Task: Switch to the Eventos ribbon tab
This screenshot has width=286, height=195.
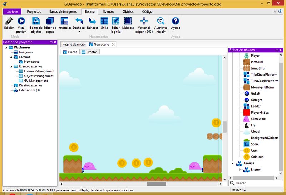Action: pyautogui.click(x=109, y=11)
